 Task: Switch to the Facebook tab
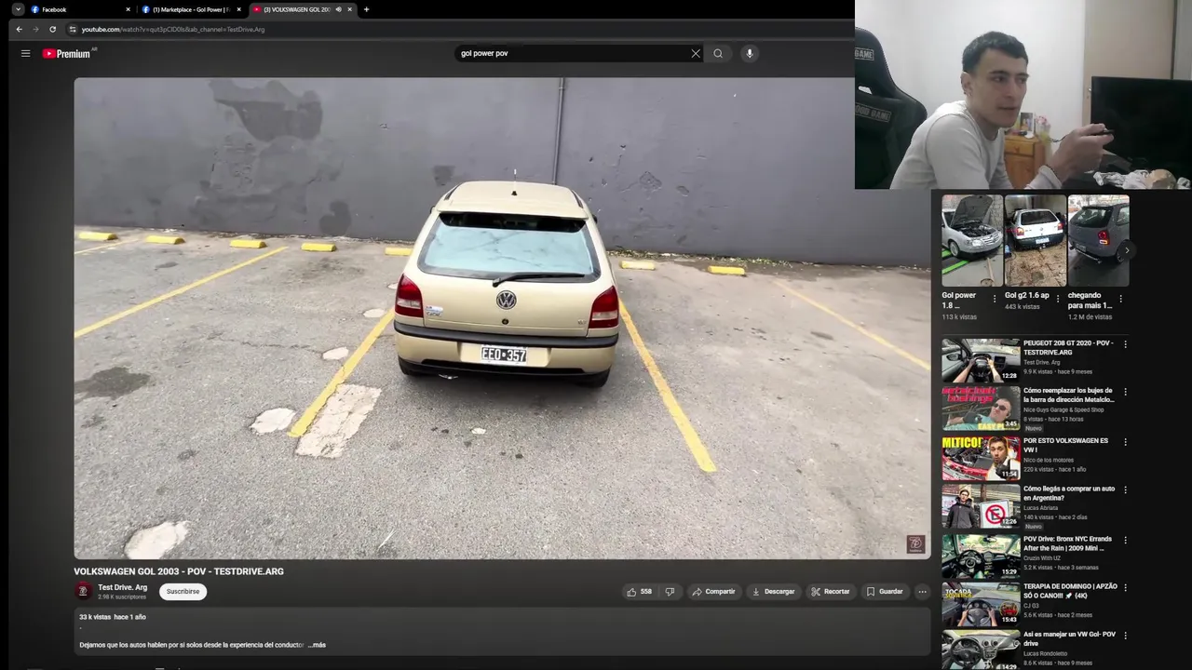80,9
